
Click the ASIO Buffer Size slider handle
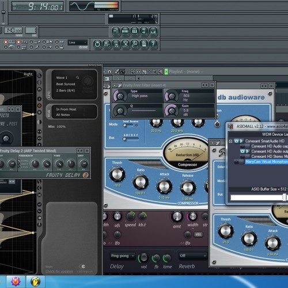coord(284,197)
